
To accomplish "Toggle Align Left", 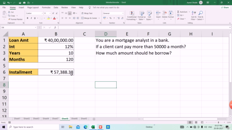I will coord(62,18).
